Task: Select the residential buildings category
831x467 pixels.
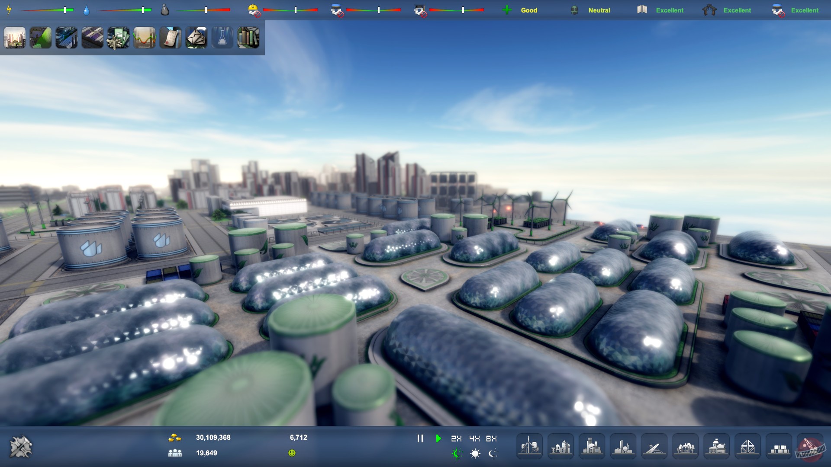Action: [x=561, y=446]
